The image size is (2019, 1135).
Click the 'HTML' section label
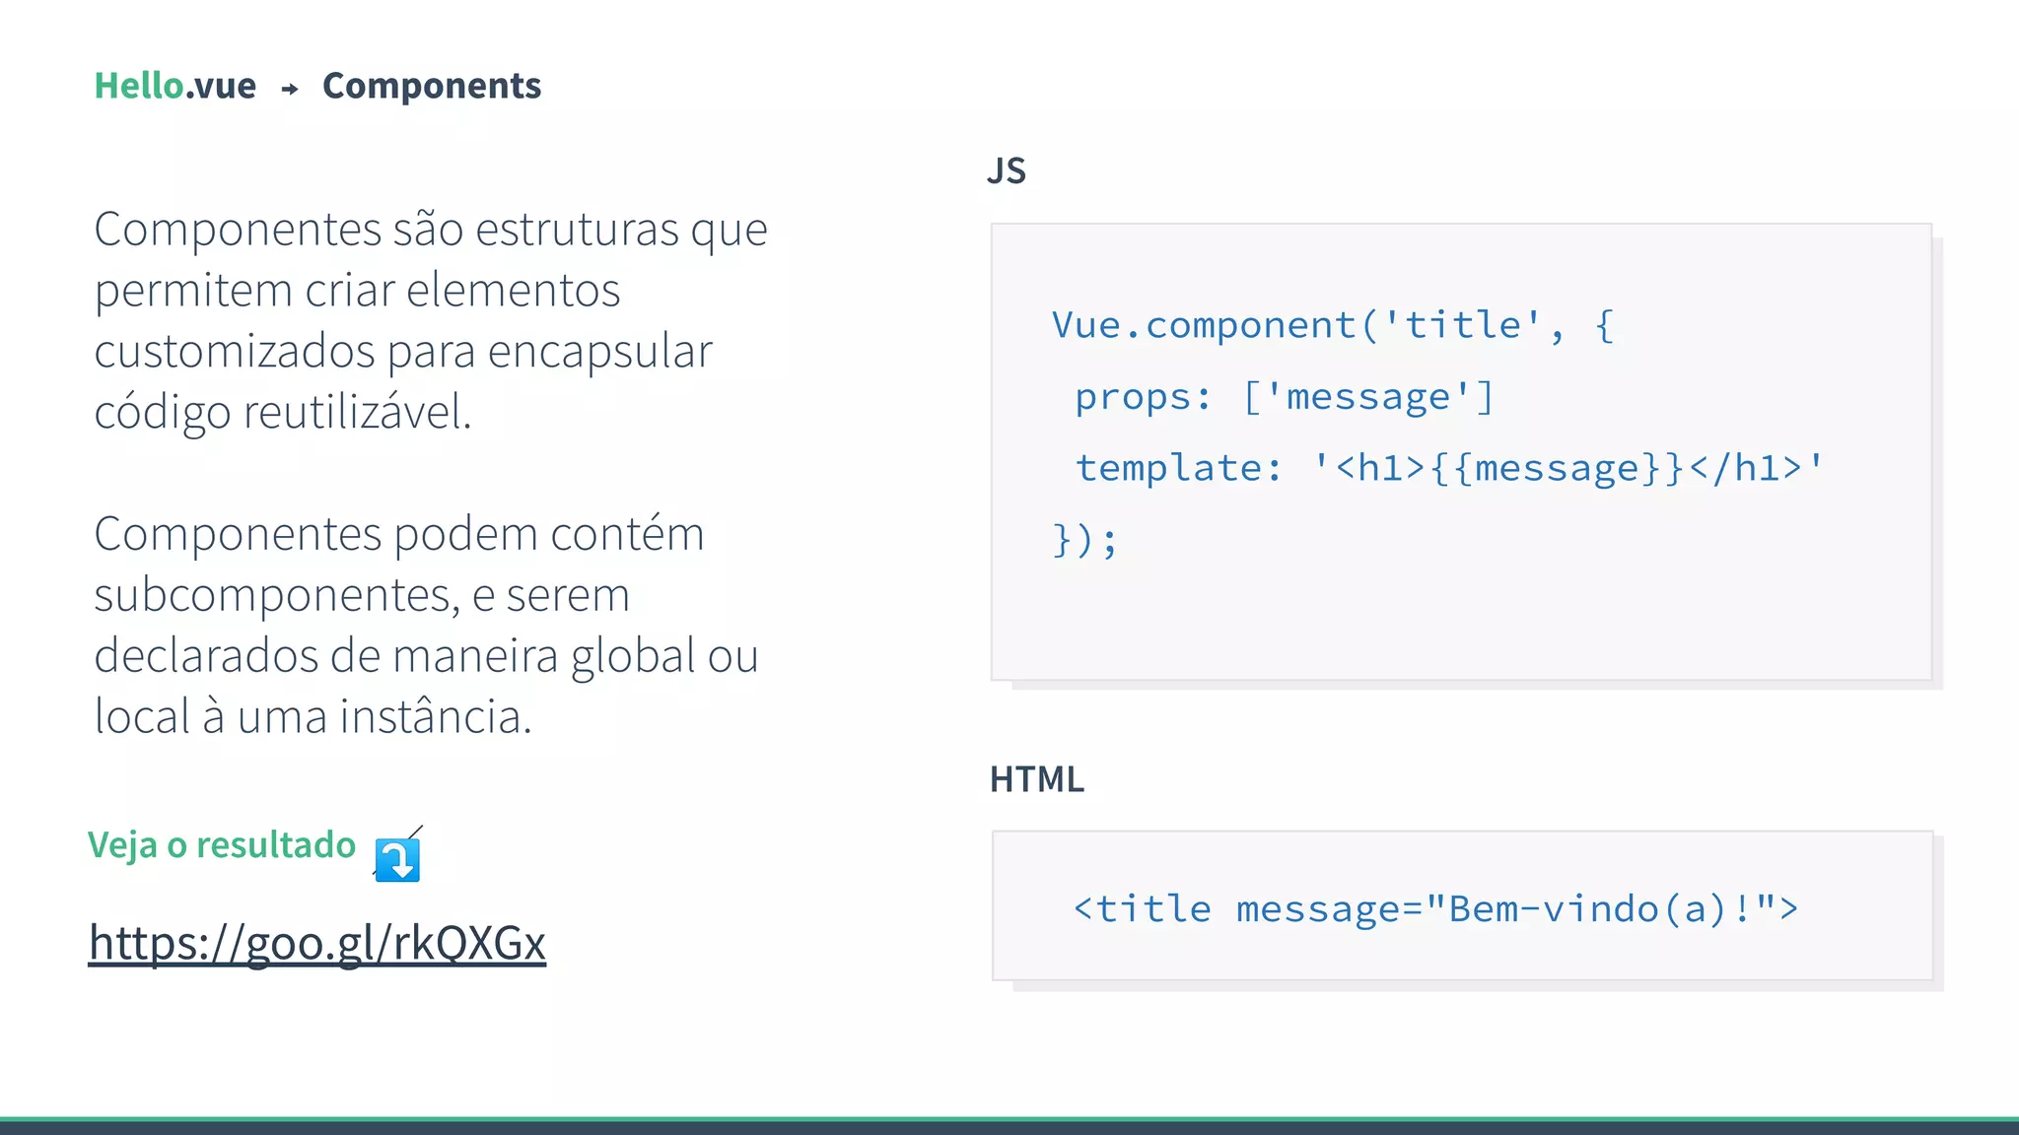click(x=1037, y=779)
